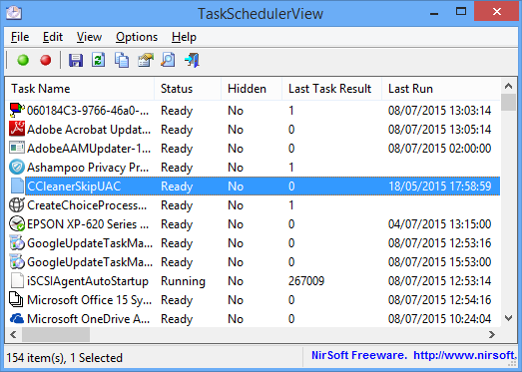Viewport: 522px width, 372px height.
Task: Click the red Disable Selected Tasks icon
Action: tap(46, 60)
